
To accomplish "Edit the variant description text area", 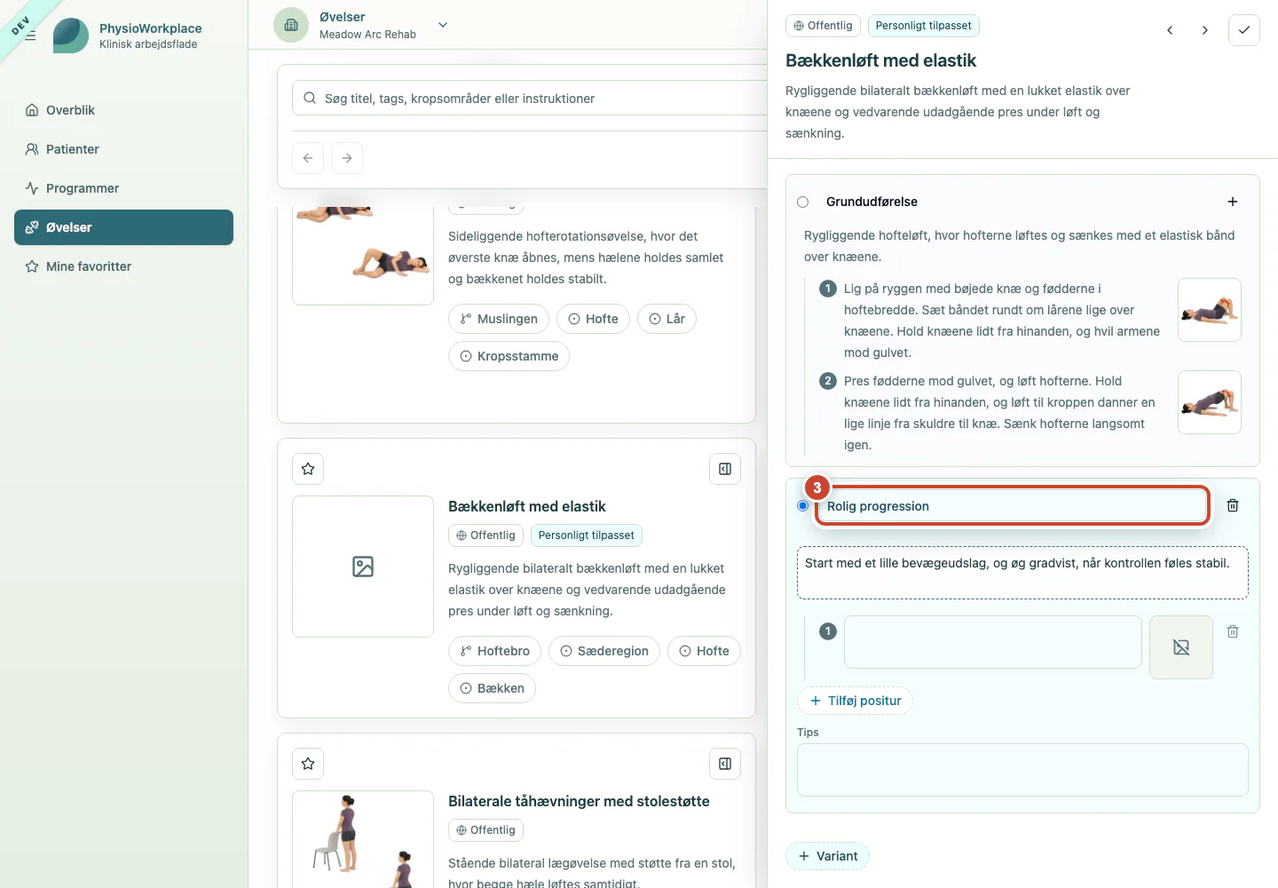I will [x=1022, y=573].
